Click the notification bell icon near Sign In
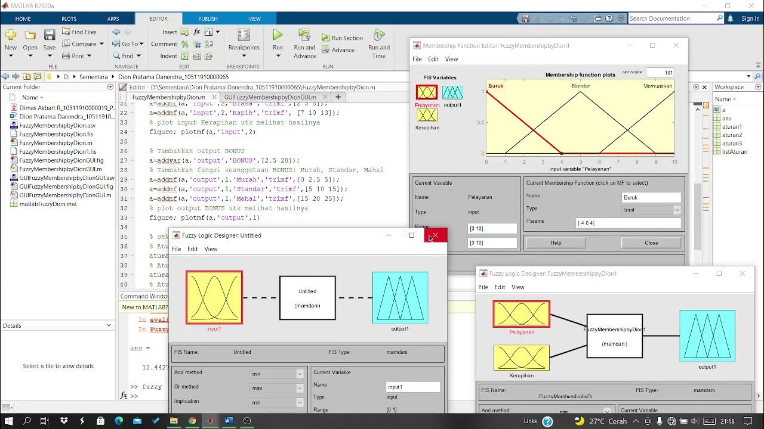This screenshot has height=429, width=764. pos(731,18)
